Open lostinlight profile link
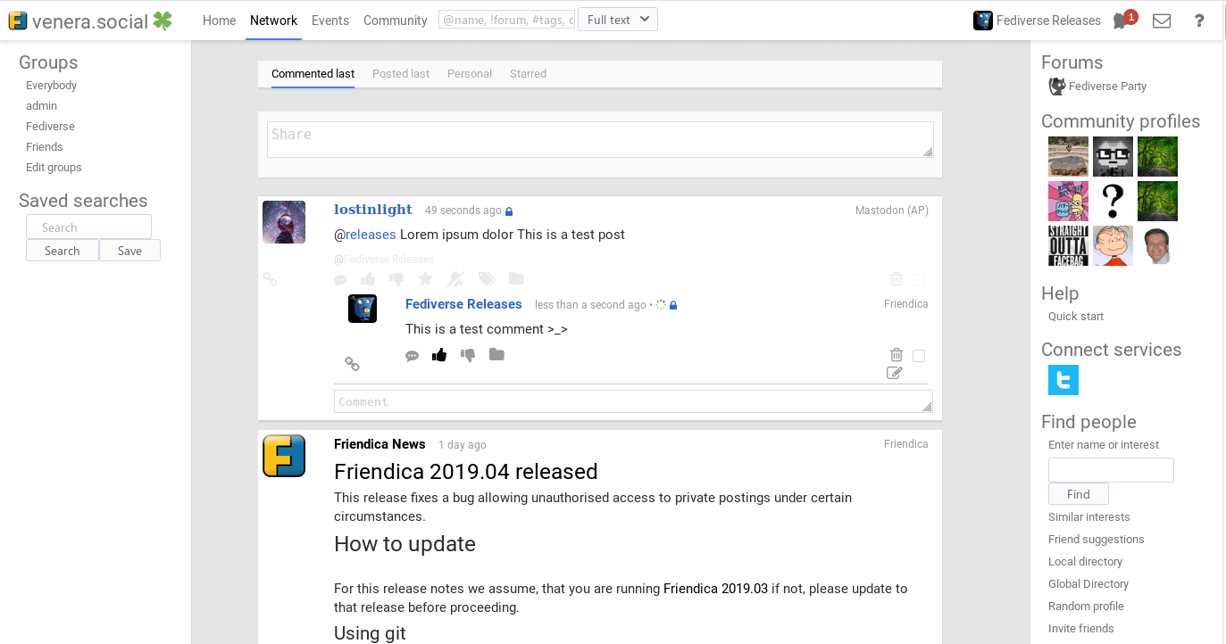 (373, 210)
